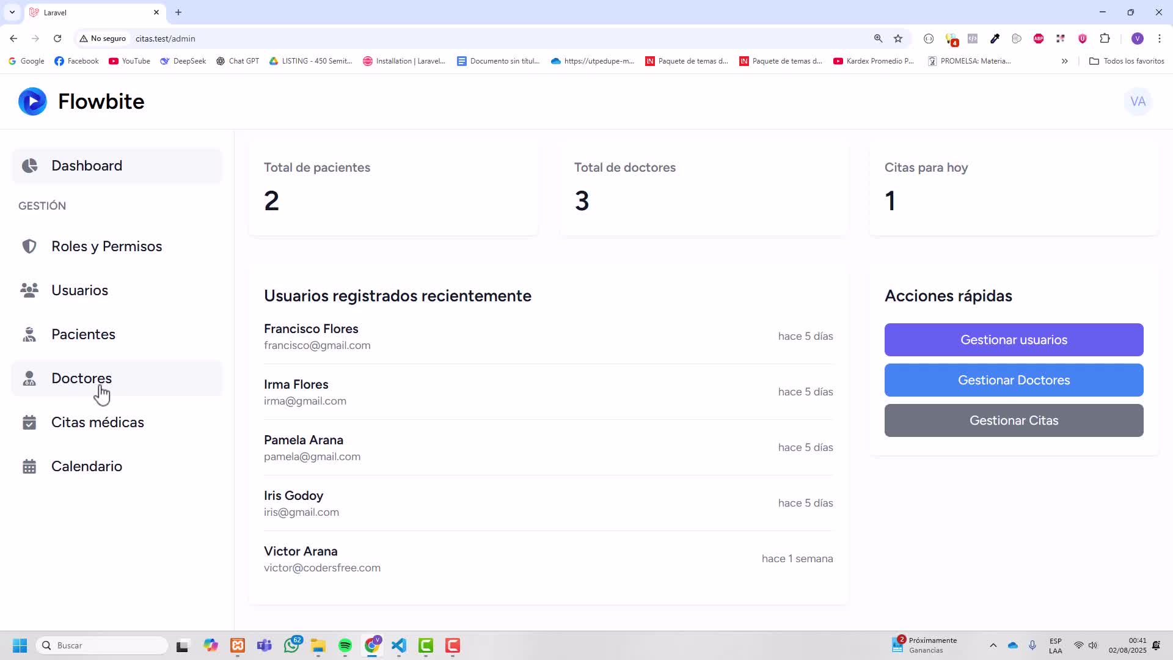The height and width of the screenshot is (660, 1173).
Task: Reload the page with refresh icon
Action: coord(57,38)
